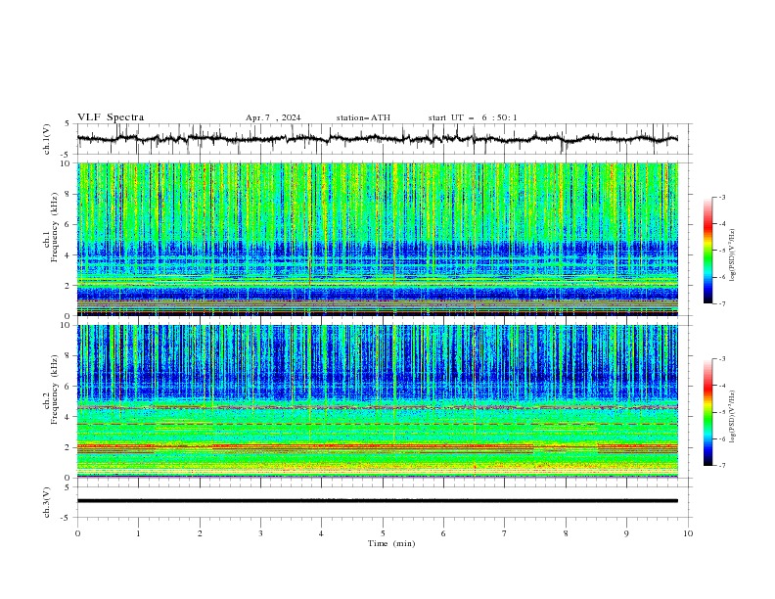The image size is (775, 599).
Task: Click the "station=ATH" label
Action: coord(363,117)
